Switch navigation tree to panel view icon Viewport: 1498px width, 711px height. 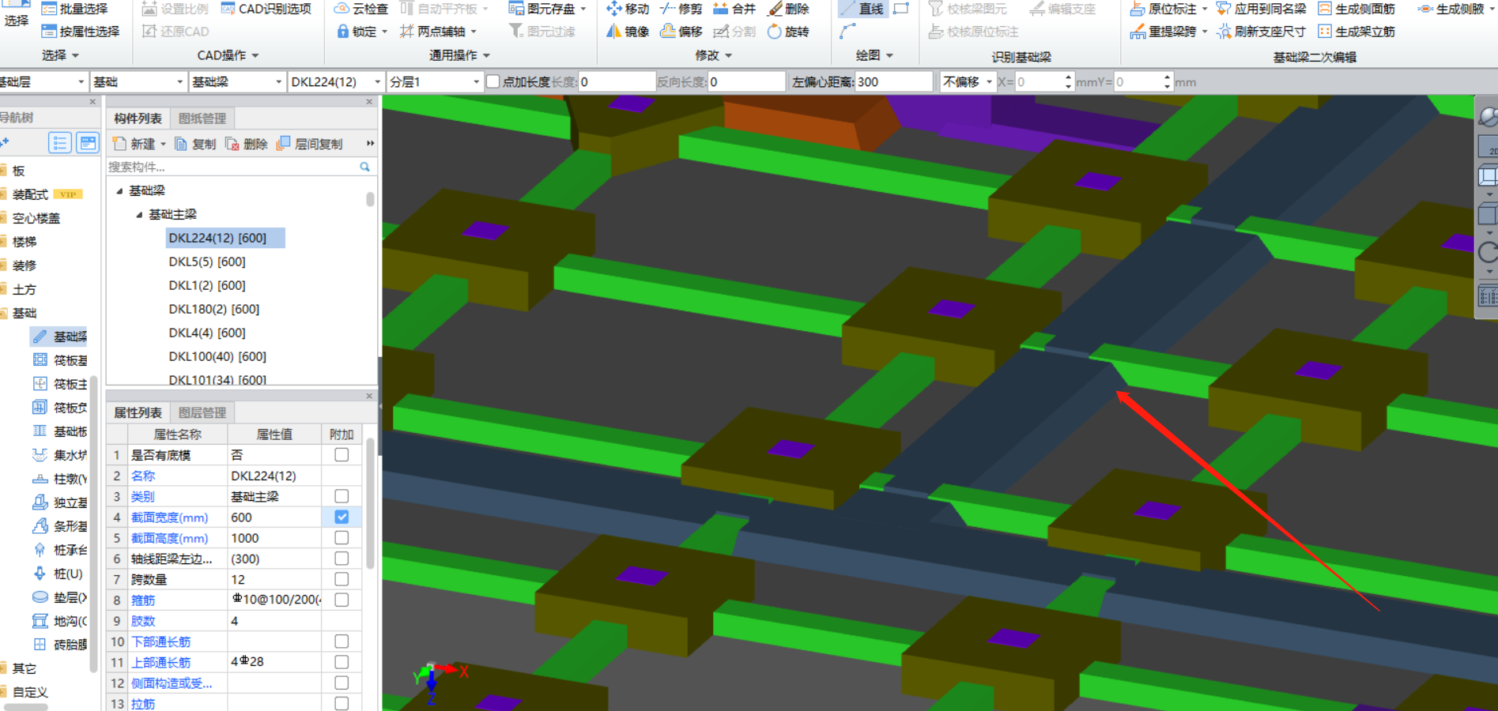pyautogui.click(x=87, y=143)
